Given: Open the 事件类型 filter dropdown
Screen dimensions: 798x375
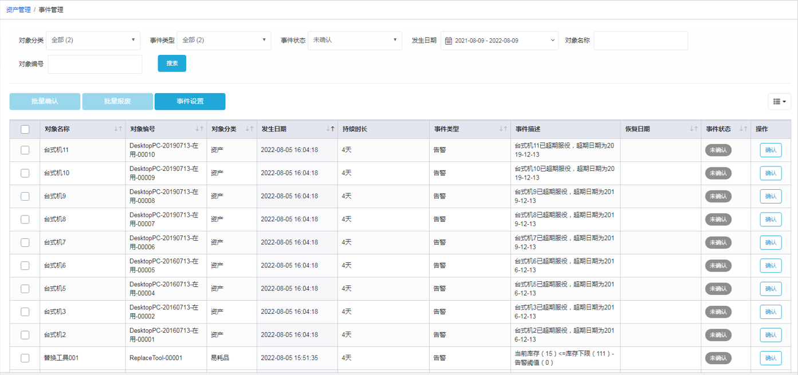Looking at the screenshot, I should click(224, 41).
